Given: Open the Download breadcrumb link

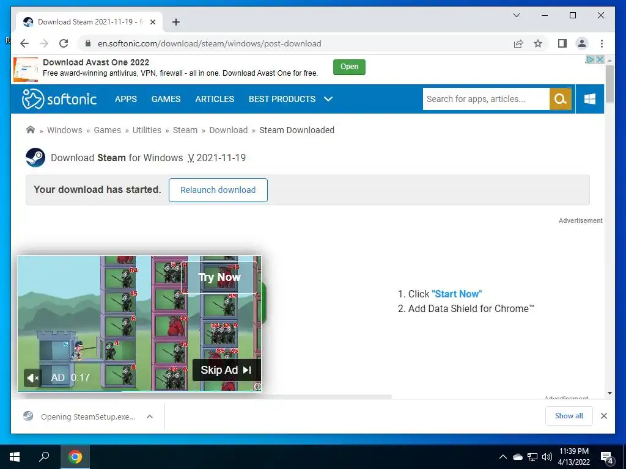Looking at the screenshot, I should click(229, 130).
